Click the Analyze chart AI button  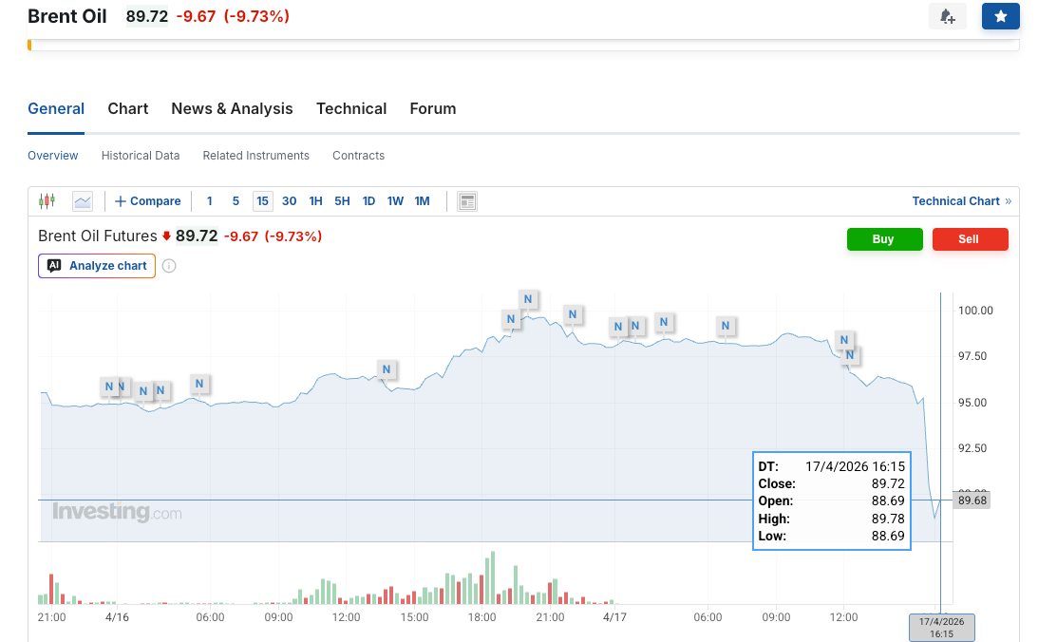coord(97,266)
